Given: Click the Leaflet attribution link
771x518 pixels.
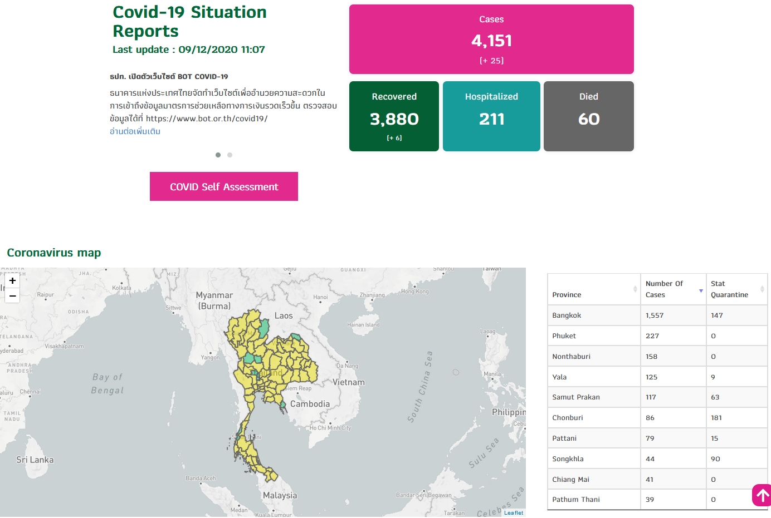Looking at the screenshot, I should [514, 513].
